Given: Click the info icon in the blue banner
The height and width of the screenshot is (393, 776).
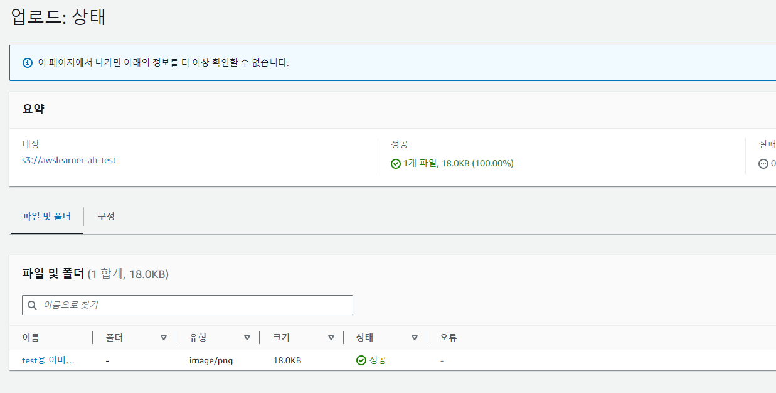Looking at the screenshot, I should click(27, 63).
